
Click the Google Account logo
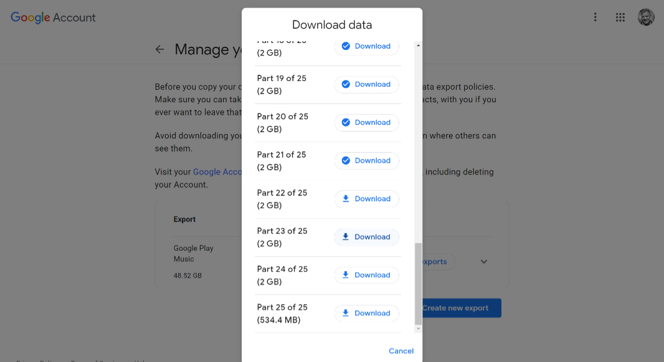[x=53, y=17]
